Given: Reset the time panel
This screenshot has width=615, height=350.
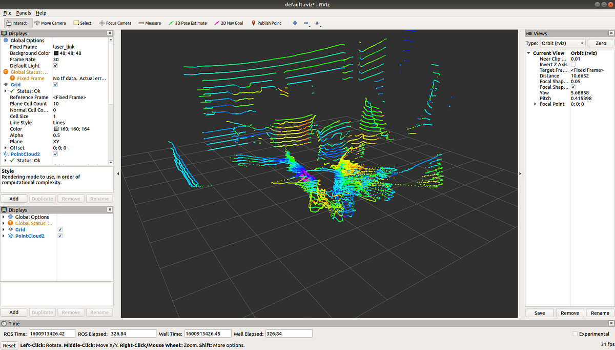Looking at the screenshot, I should [x=9, y=345].
